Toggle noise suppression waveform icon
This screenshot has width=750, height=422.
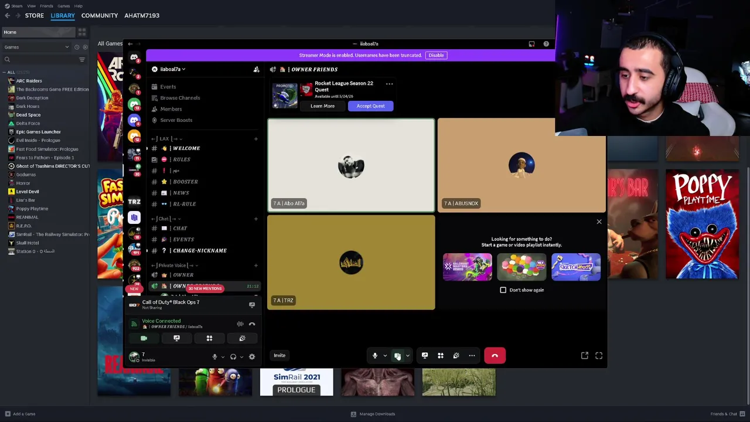pyautogui.click(x=240, y=324)
